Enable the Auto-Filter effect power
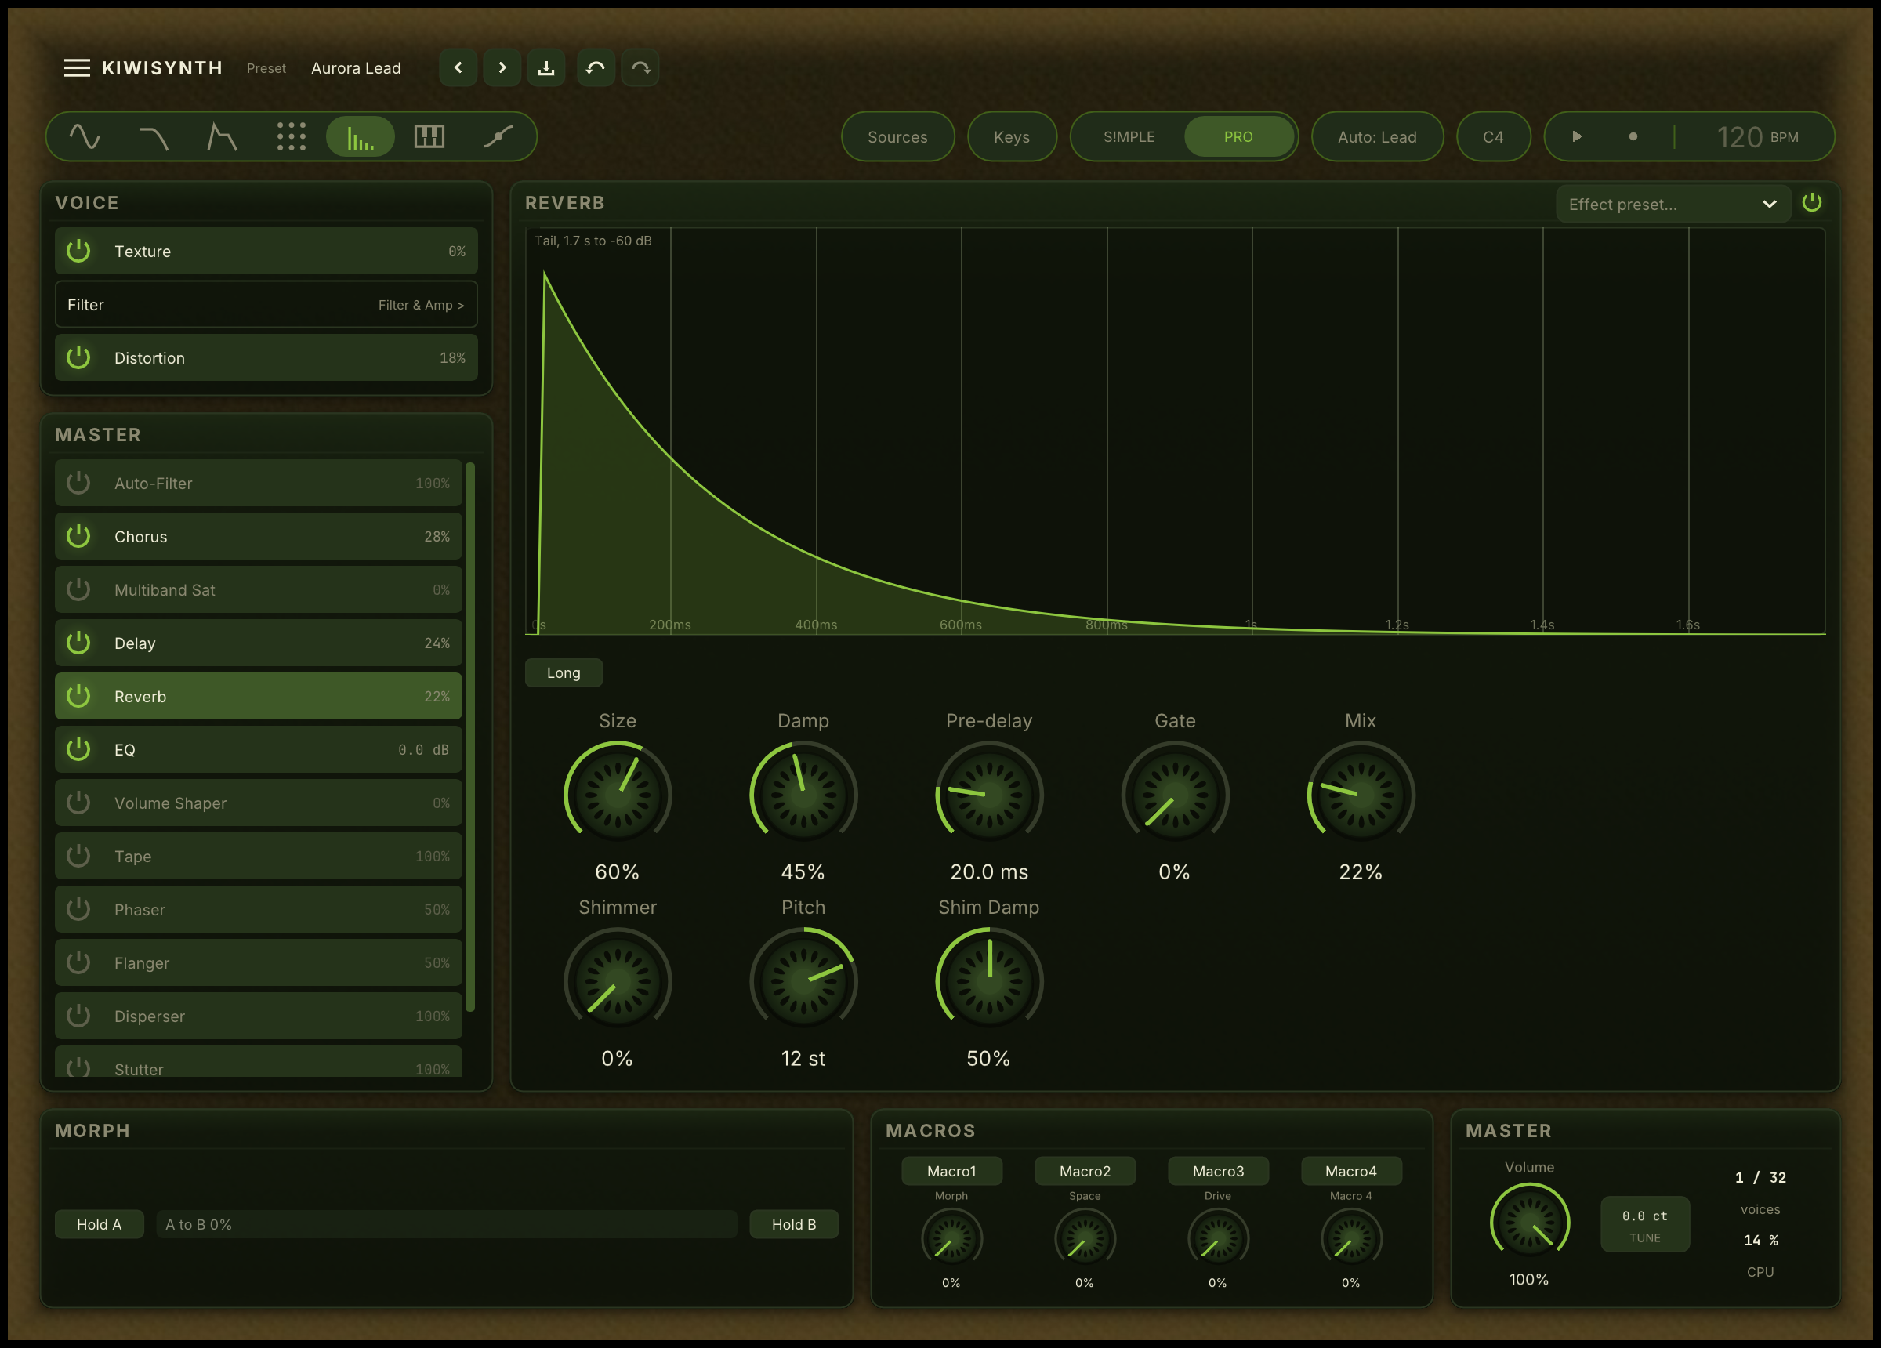The image size is (1881, 1348). point(78,483)
